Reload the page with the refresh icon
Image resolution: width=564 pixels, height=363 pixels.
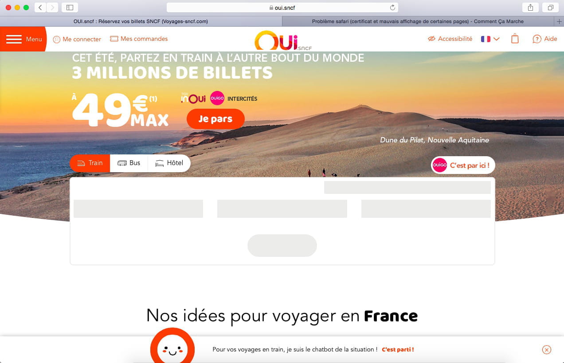point(392,8)
